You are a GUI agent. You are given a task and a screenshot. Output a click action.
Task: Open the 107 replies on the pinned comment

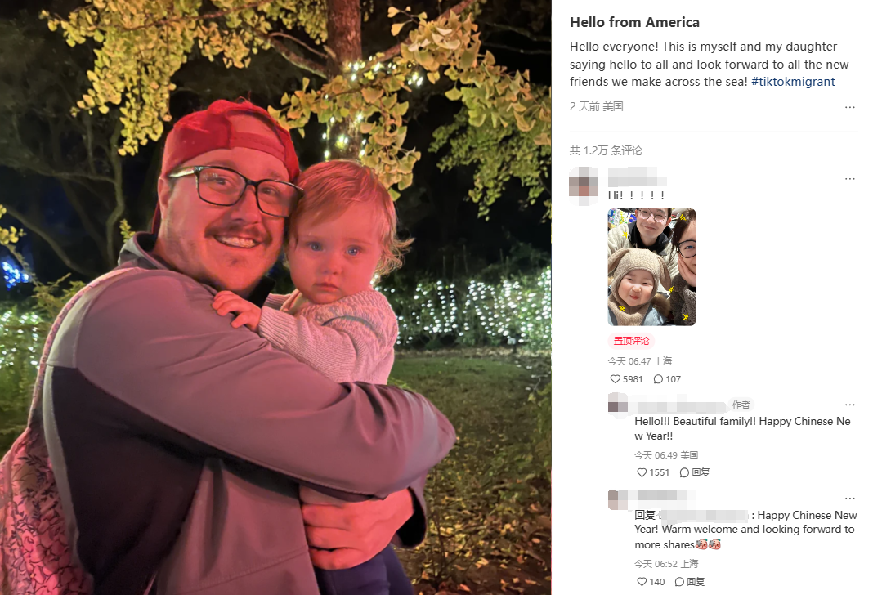(x=666, y=379)
